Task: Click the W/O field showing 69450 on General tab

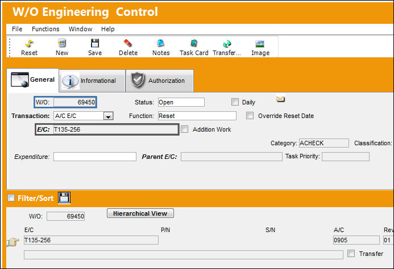Action: coord(75,102)
